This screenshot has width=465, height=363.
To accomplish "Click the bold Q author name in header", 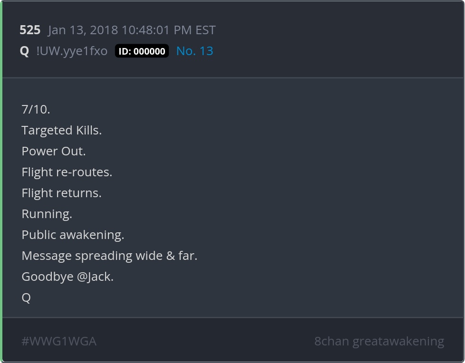I will point(24,51).
